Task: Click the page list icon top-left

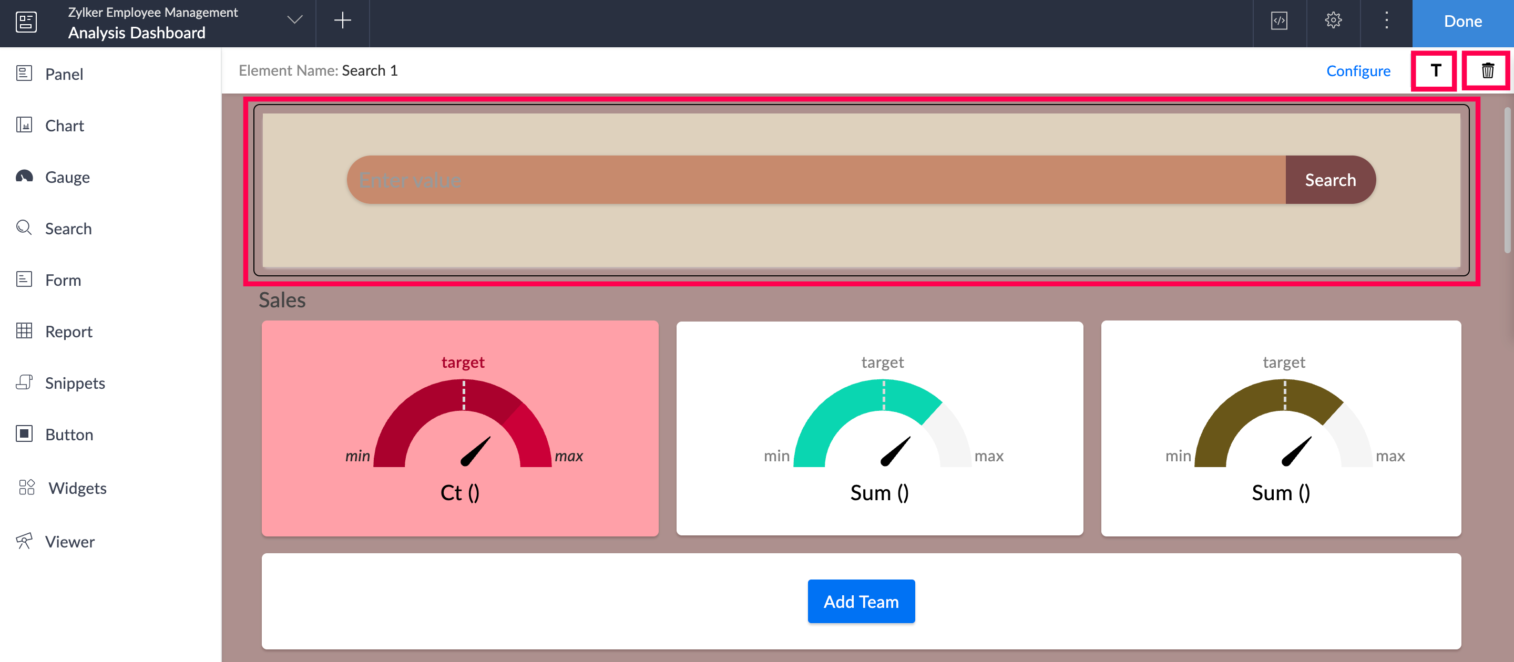Action: point(26,22)
